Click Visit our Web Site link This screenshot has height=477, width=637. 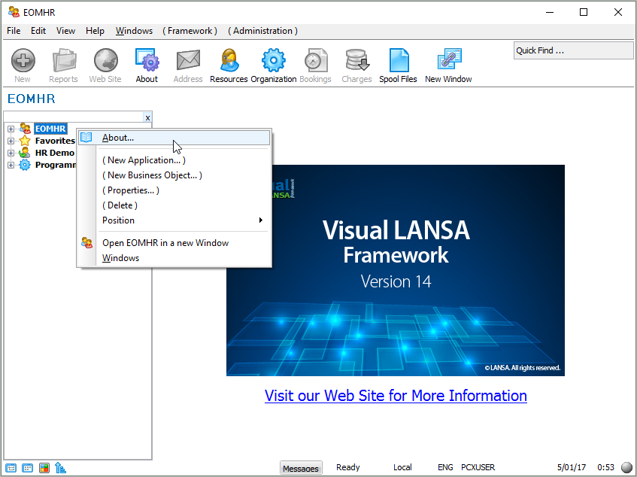[396, 395]
